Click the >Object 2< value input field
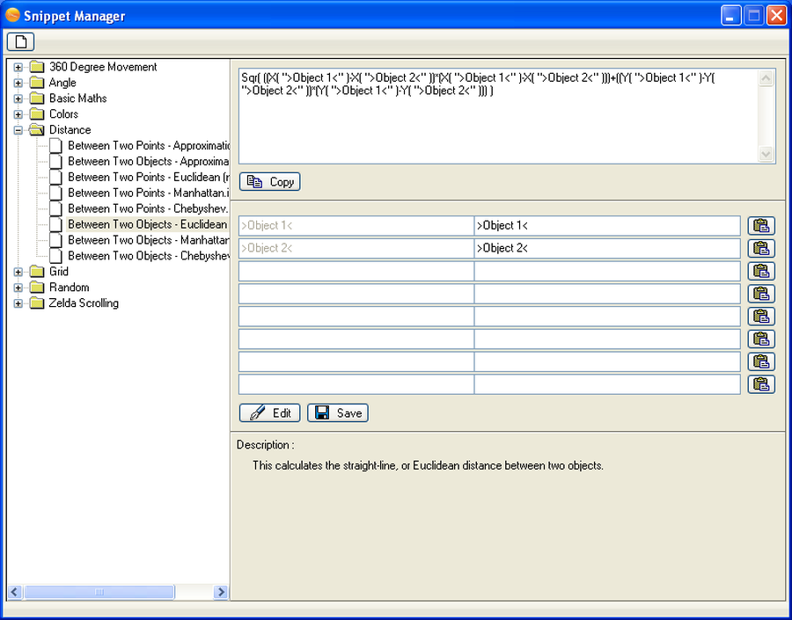Screen dimensions: 792x620 point(607,248)
